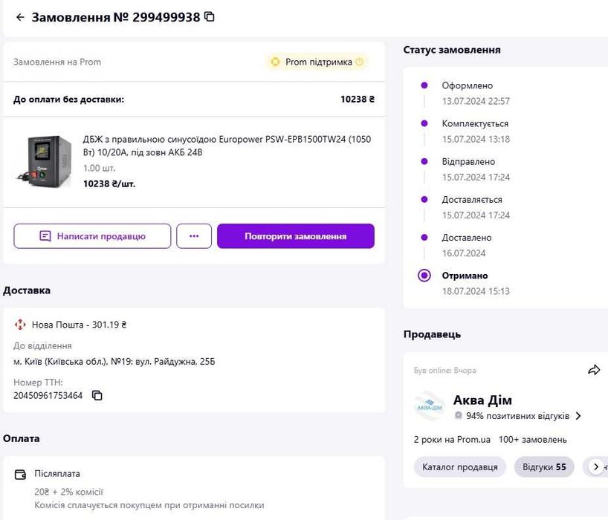Viewport: 608px width, 520px height.
Task: Click the Замовлення № 299499938 heading
Action: tap(115, 17)
